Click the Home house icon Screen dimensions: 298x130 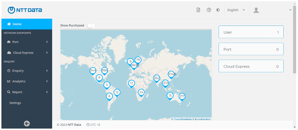[x=9, y=24]
